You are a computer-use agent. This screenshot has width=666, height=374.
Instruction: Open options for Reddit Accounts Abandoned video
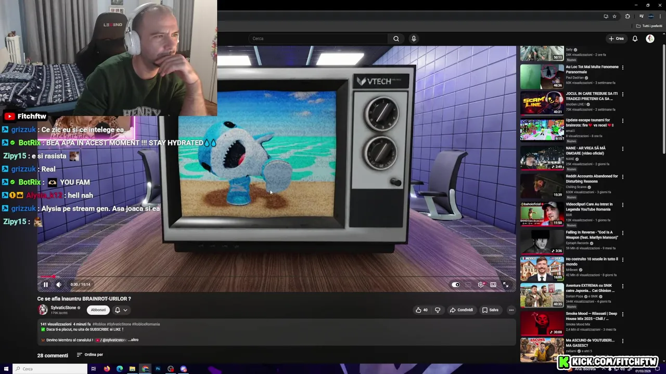623,177
